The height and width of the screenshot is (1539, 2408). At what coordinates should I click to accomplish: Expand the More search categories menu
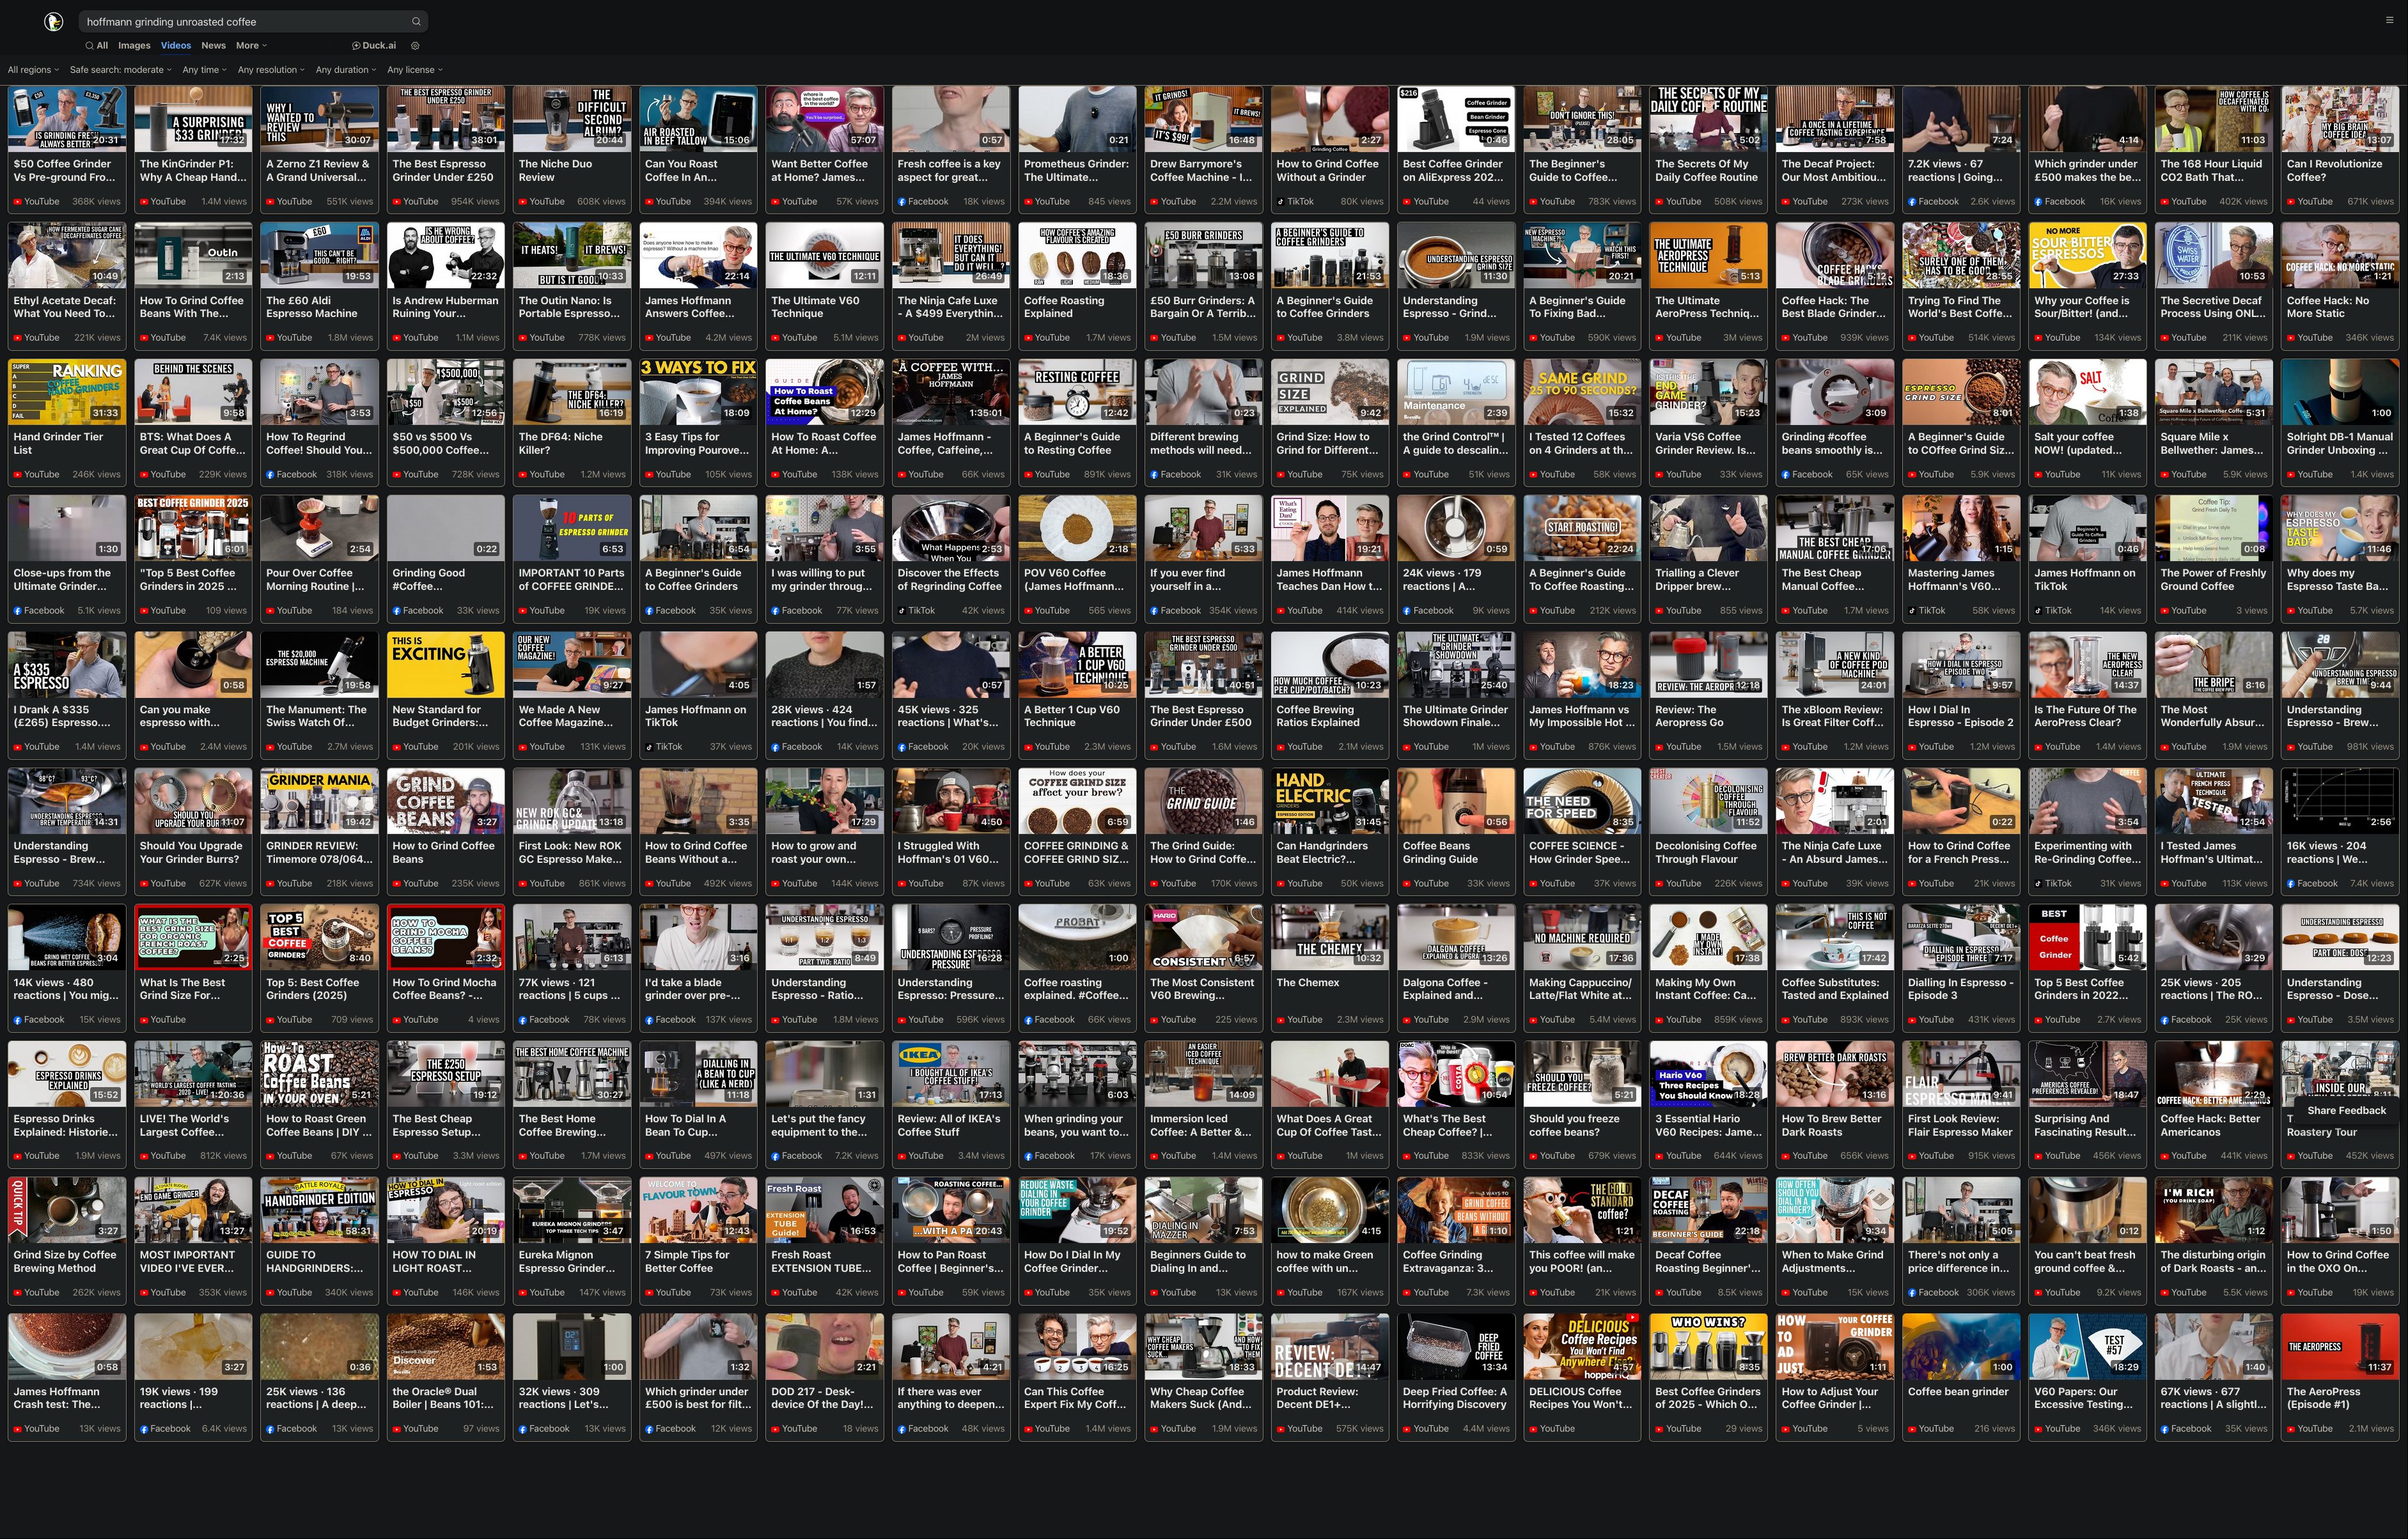click(x=251, y=45)
